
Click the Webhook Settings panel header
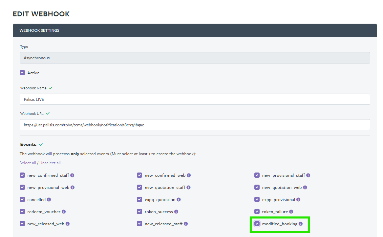click(x=195, y=30)
